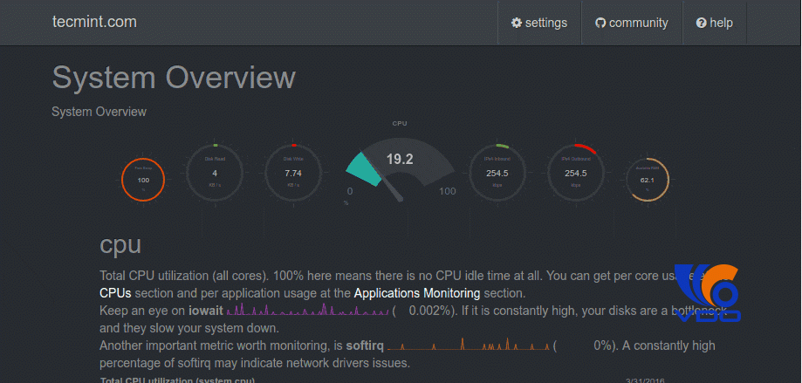Click the cpu section heading
The width and height of the screenshot is (802, 383).
click(120, 243)
